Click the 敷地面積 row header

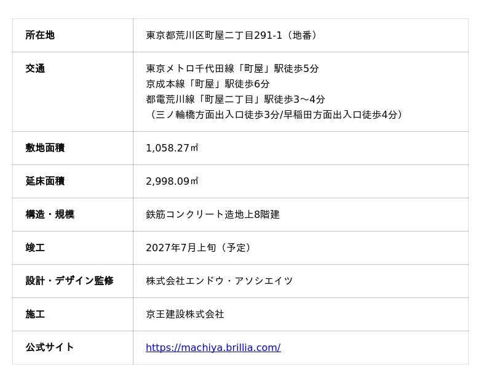[x=45, y=148]
